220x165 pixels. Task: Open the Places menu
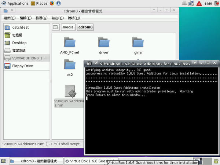(x=39, y=3)
